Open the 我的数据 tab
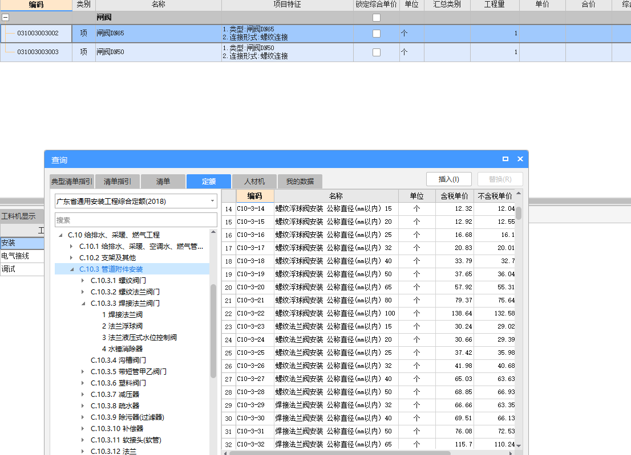The height and width of the screenshot is (455, 631). click(300, 182)
